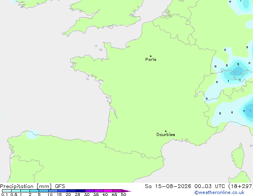
Task: Pick the legend swatch between 10 and 15
Action: (x=53, y=191)
